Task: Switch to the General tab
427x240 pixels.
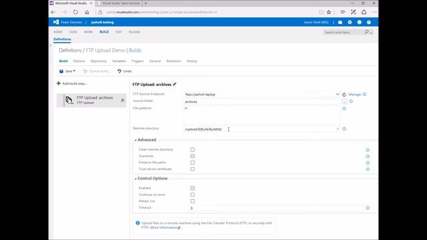Action: [155, 61]
